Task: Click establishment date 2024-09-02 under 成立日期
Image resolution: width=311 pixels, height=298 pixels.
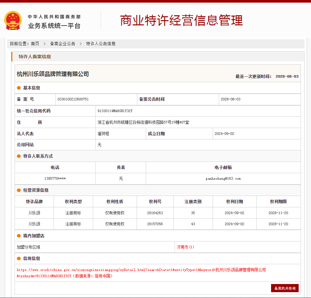Action: tap(224, 134)
